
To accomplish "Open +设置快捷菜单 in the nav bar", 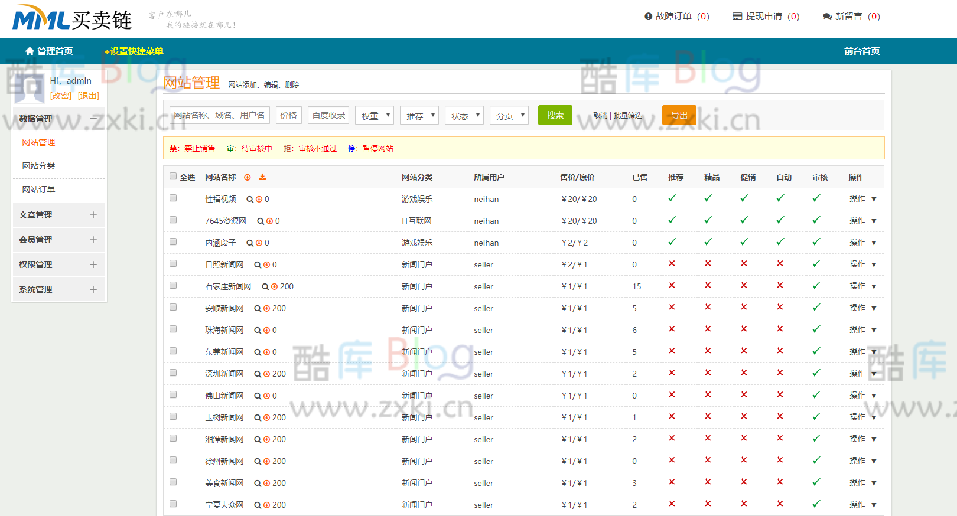I will tap(134, 51).
